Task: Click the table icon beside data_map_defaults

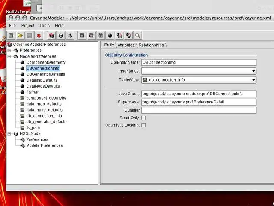Action: [22, 104]
